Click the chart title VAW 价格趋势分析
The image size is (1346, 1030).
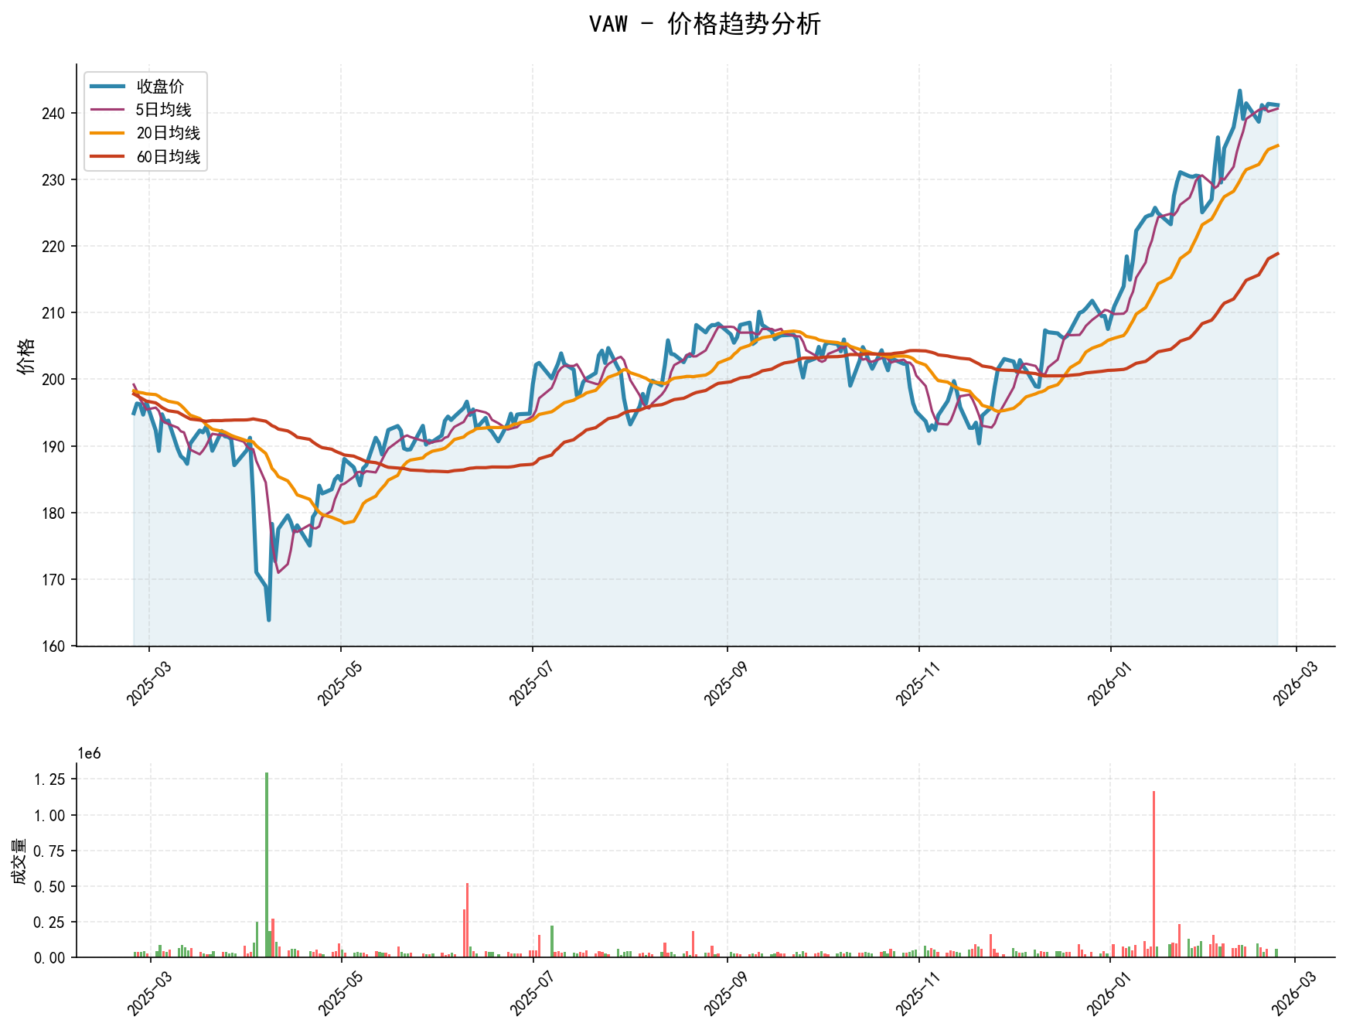(x=704, y=24)
